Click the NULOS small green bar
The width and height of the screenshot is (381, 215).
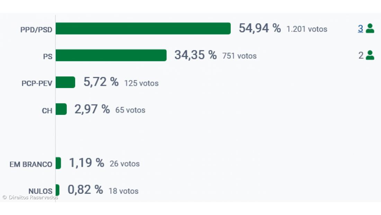[57, 190]
